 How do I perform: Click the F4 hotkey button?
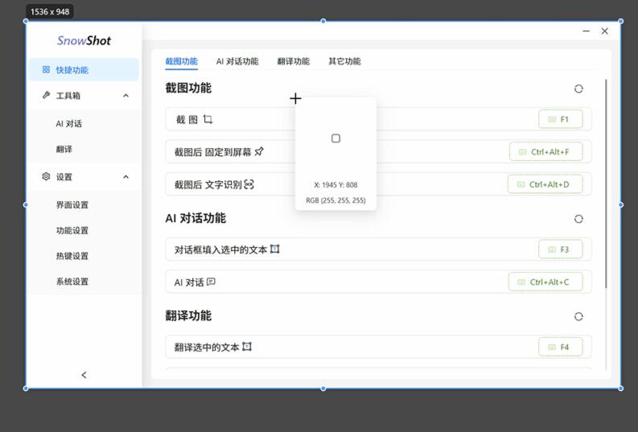560,347
